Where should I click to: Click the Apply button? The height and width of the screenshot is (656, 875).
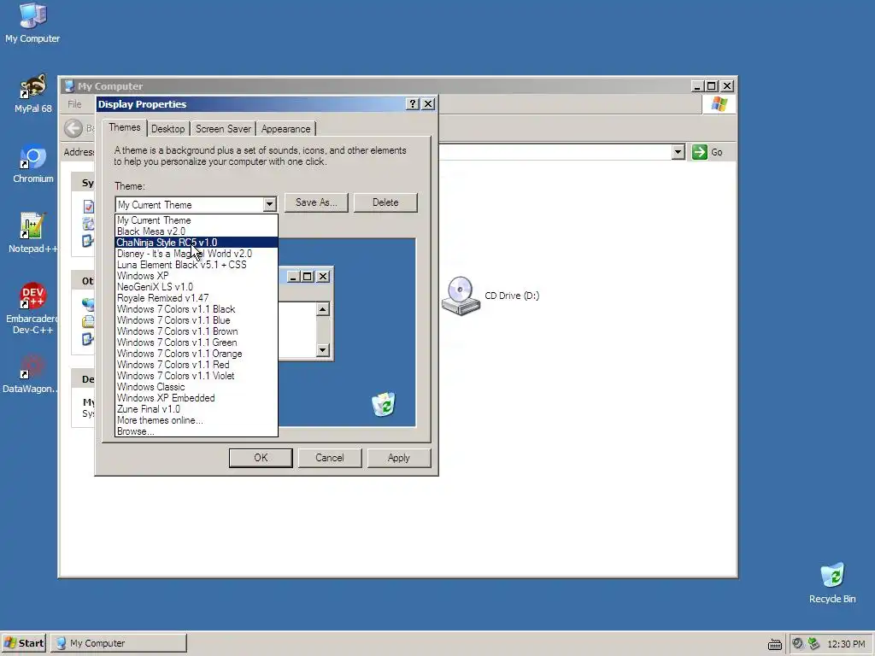click(399, 458)
